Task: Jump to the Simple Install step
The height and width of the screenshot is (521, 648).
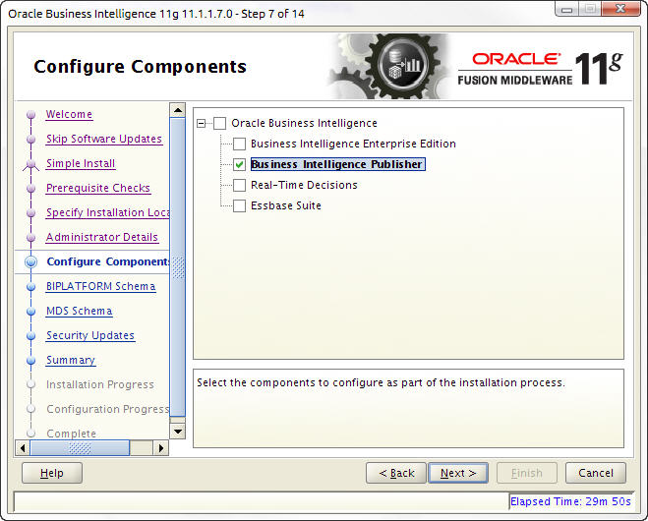Action: (81, 163)
